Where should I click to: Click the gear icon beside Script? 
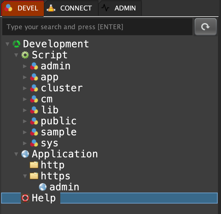pos(25,55)
